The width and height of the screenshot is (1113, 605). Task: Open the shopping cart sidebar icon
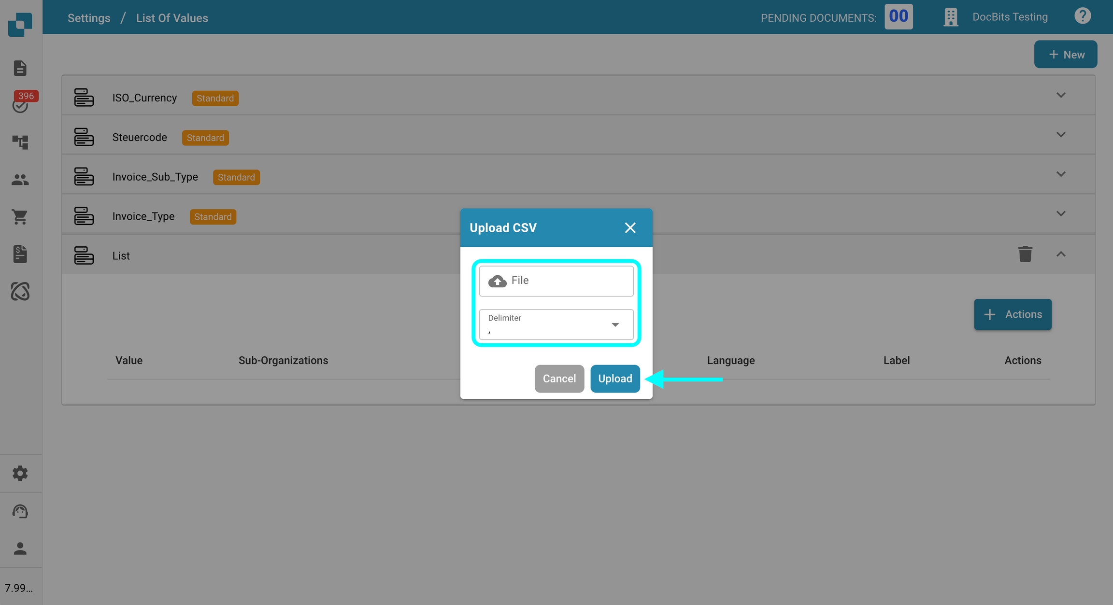tap(20, 217)
